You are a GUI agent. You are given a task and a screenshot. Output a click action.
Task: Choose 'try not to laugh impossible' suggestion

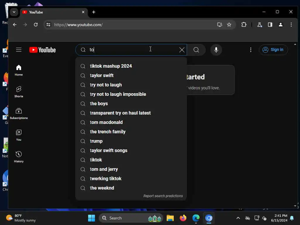coord(131,94)
